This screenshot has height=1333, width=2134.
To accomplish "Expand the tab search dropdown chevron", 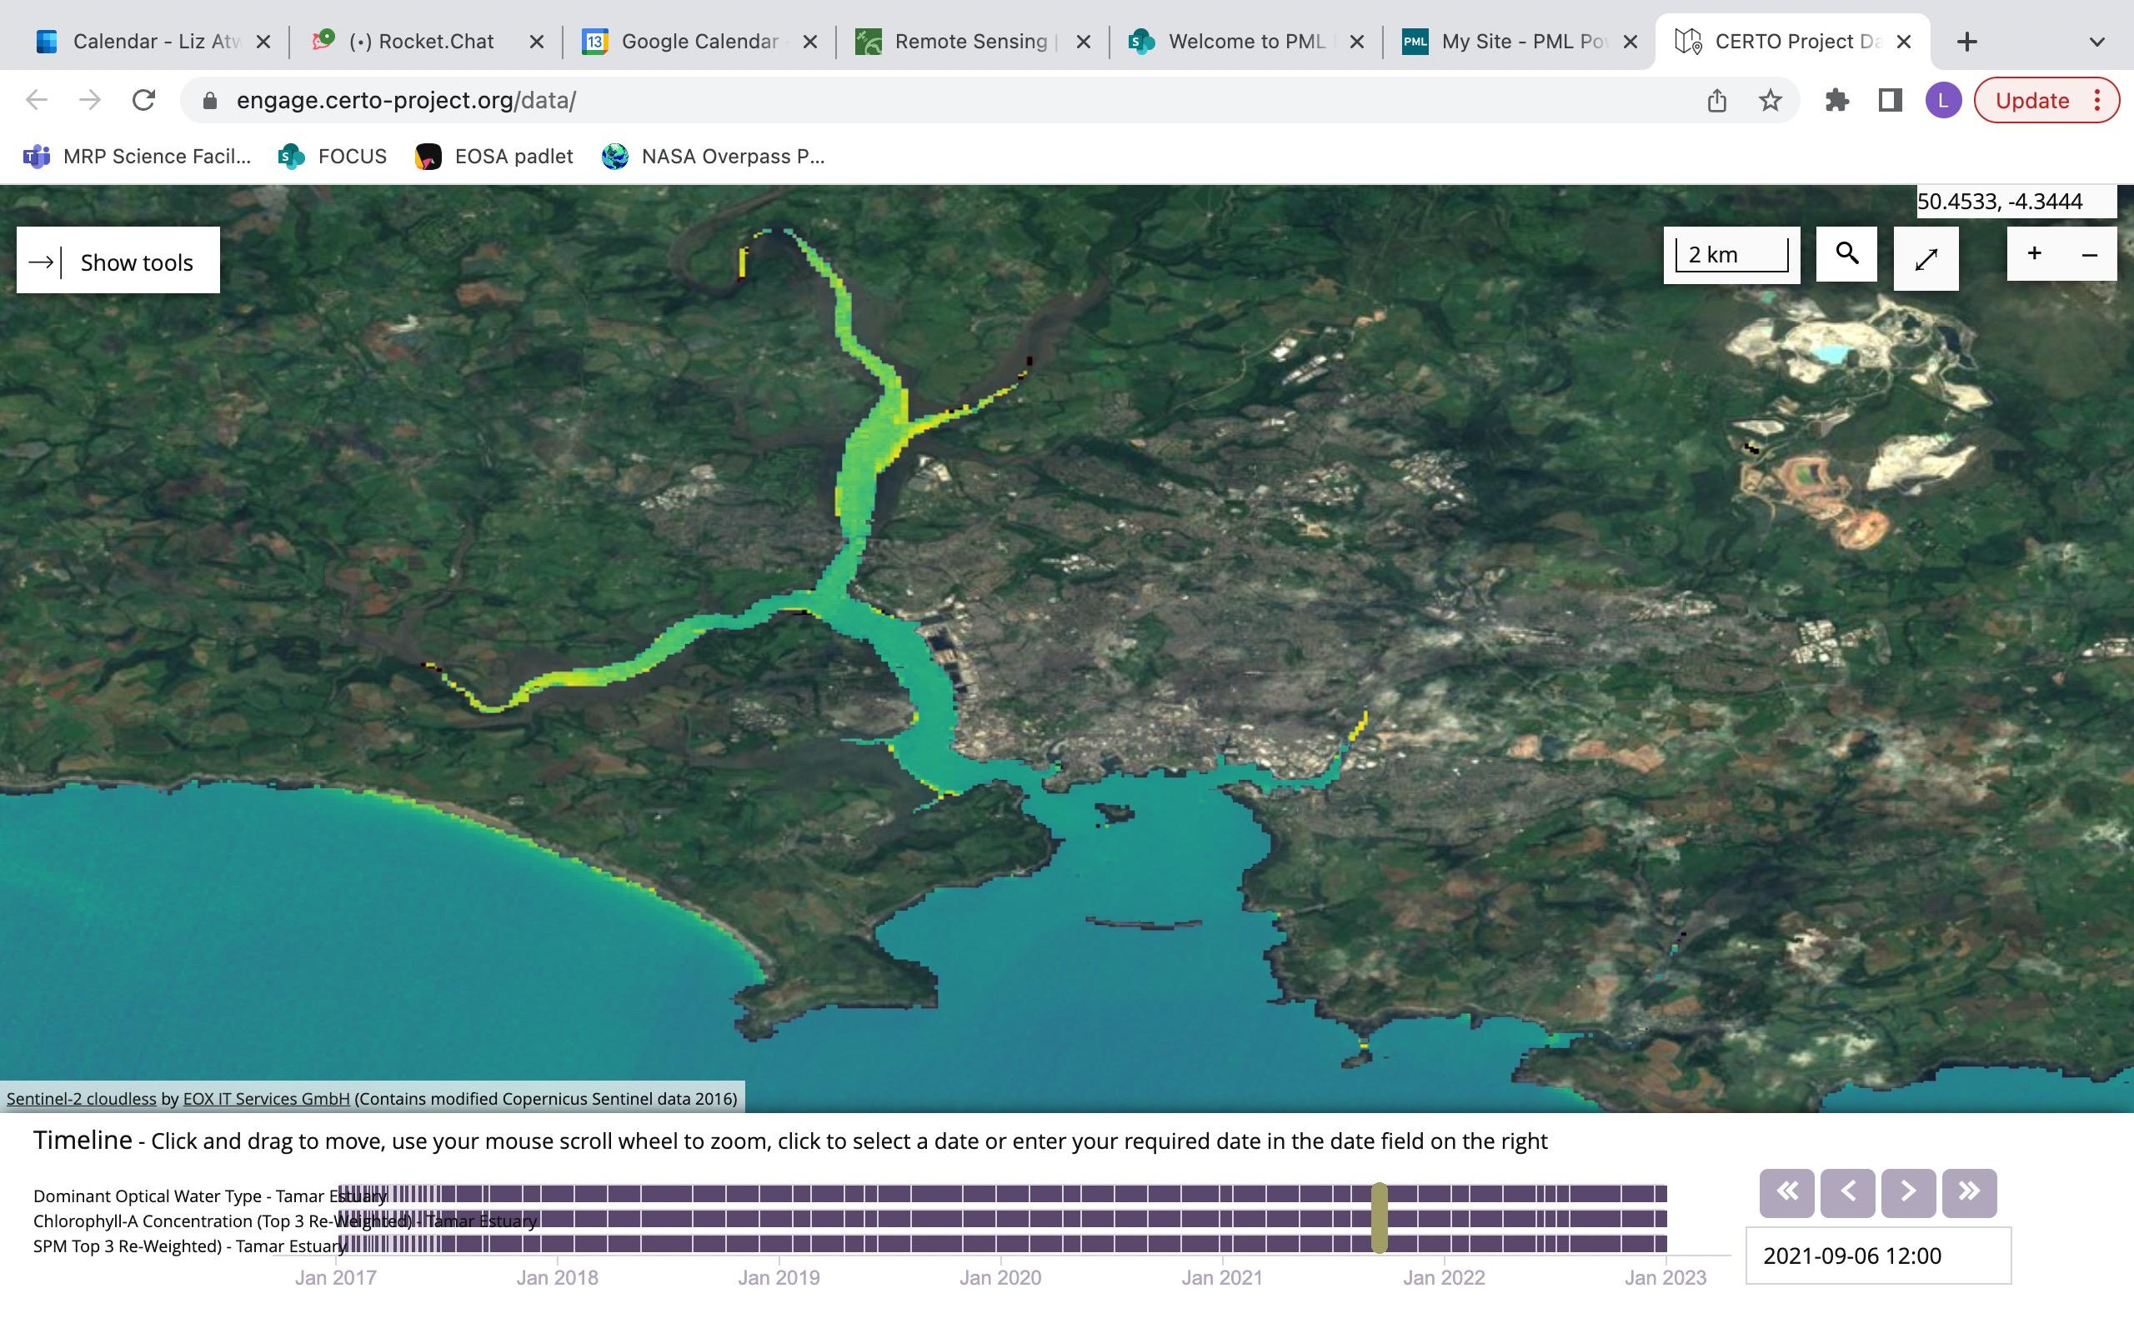I will click(x=2097, y=42).
